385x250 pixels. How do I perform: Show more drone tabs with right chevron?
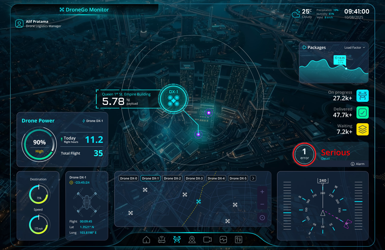tap(253, 178)
